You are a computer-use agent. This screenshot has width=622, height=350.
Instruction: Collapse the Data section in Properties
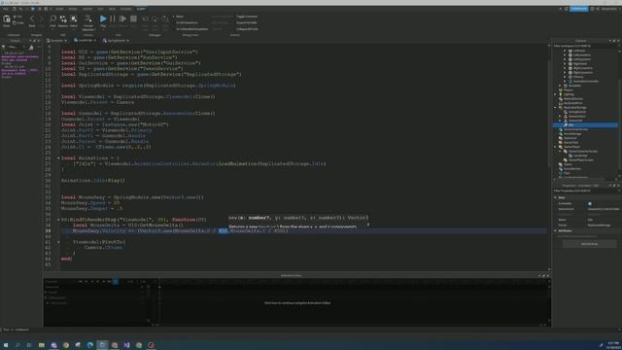pyautogui.click(x=555, y=197)
